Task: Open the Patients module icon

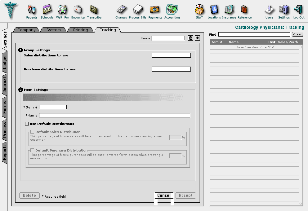Action: 32,10
